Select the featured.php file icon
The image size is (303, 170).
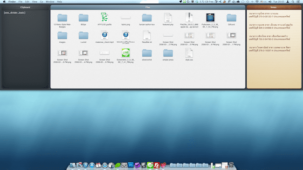[168, 17]
